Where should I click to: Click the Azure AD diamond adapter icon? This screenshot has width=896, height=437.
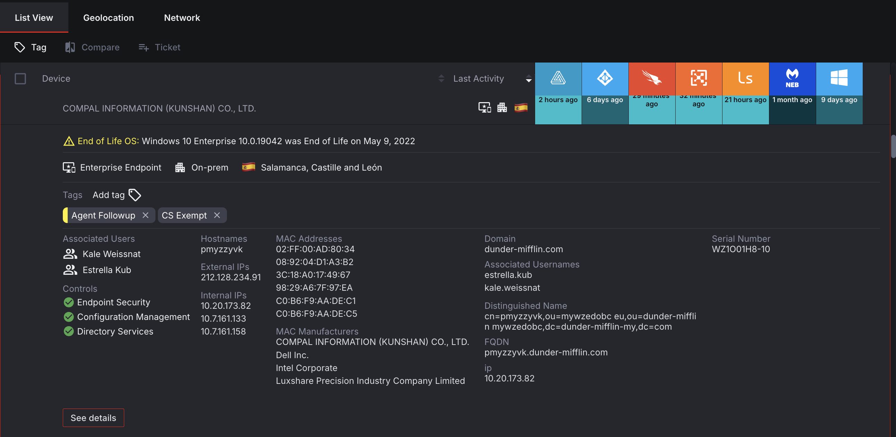[605, 78]
